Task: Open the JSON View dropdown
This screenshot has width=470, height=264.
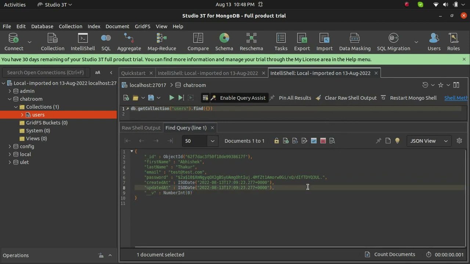Action: tap(429, 141)
